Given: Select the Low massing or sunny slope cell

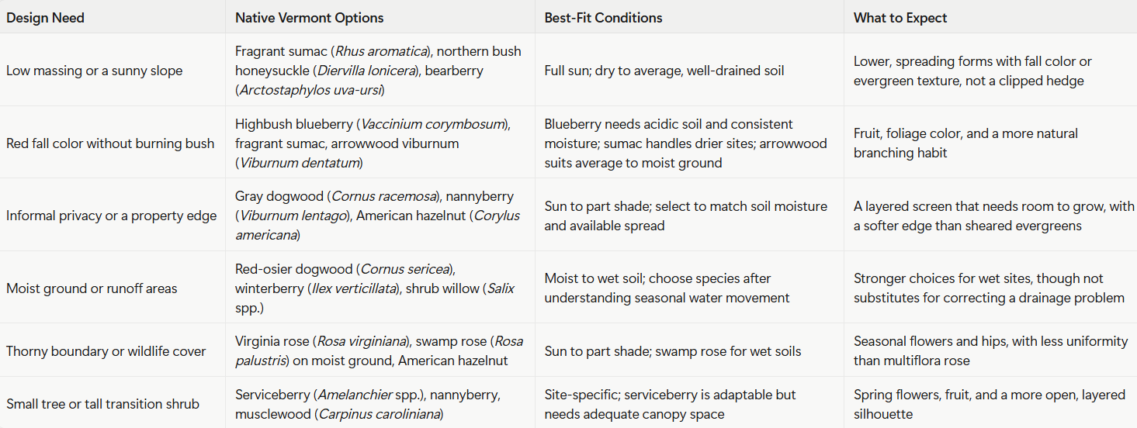Looking at the screenshot, I should click(x=113, y=71).
